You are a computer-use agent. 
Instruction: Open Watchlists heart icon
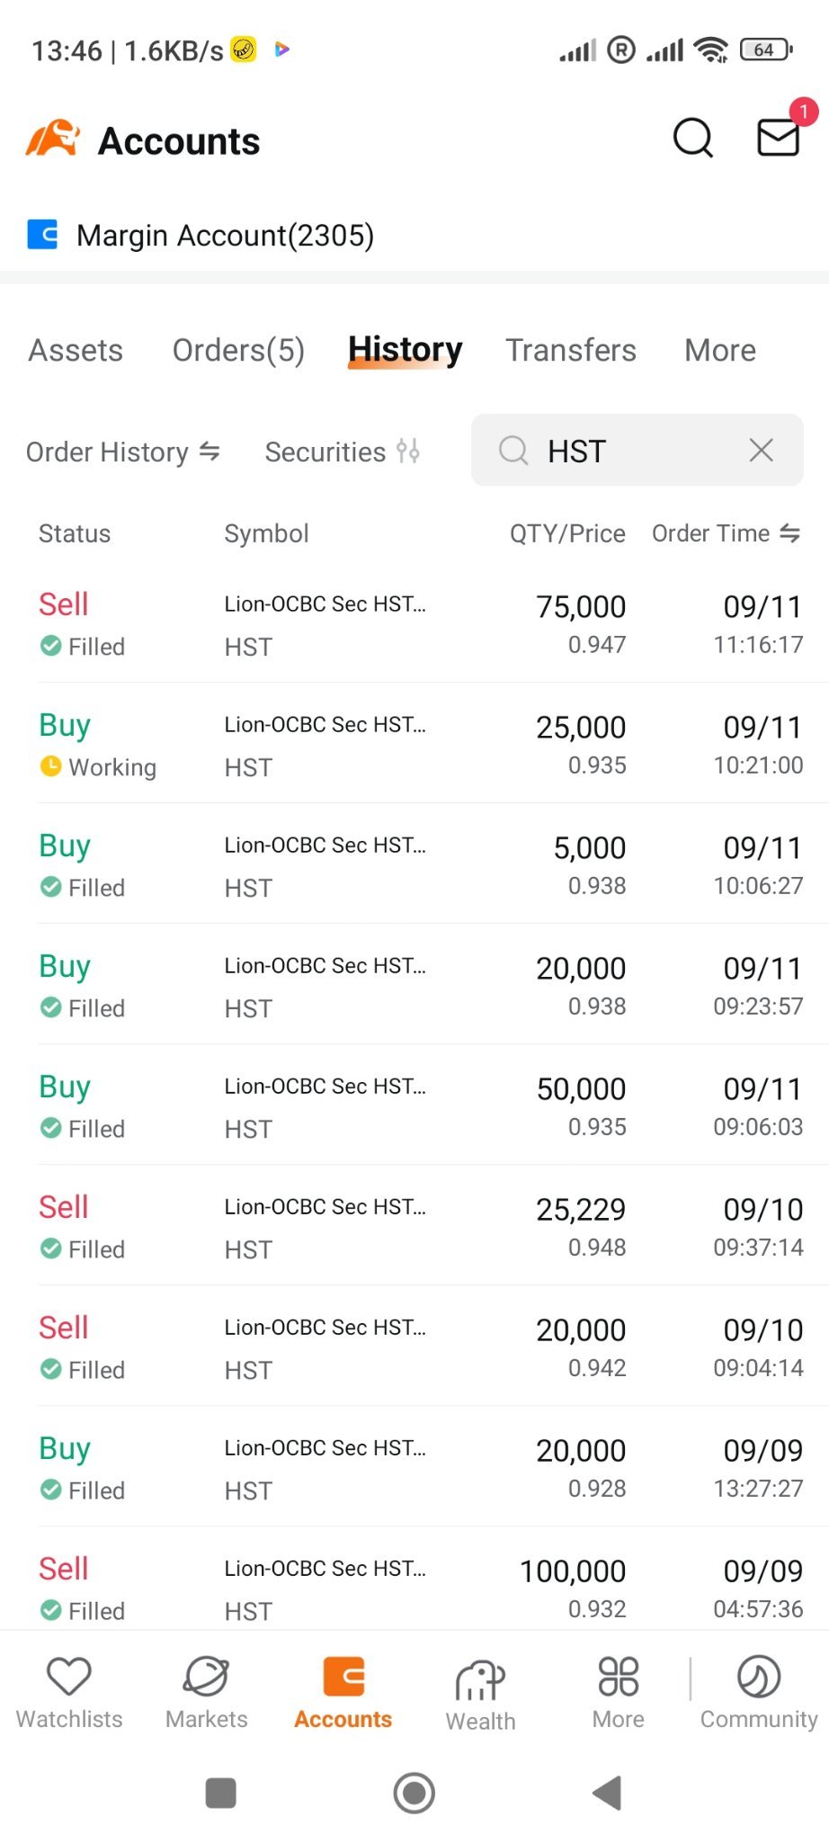click(69, 1677)
